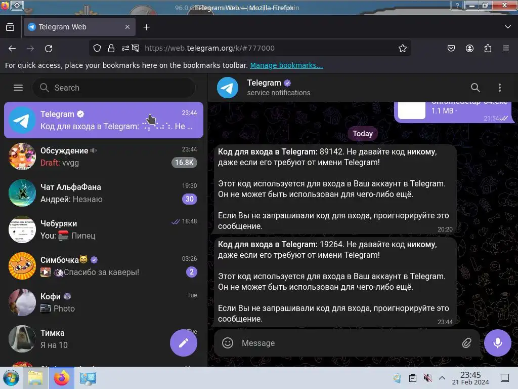
Task: Click the login code message sent at 23:44
Action: [x=335, y=282]
